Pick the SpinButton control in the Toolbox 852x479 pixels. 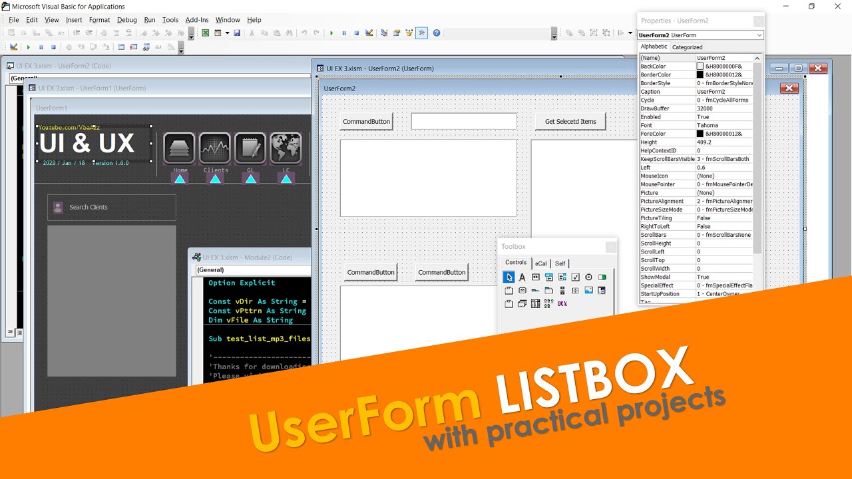tap(576, 291)
